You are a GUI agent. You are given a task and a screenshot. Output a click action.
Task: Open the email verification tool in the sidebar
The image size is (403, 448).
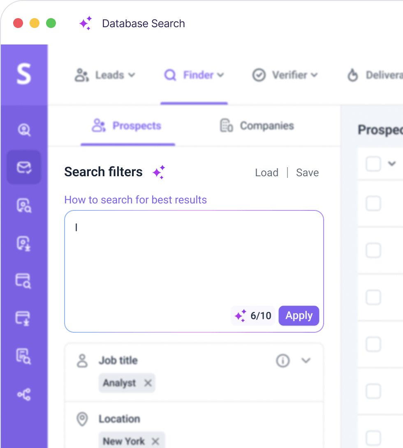pos(25,167)
